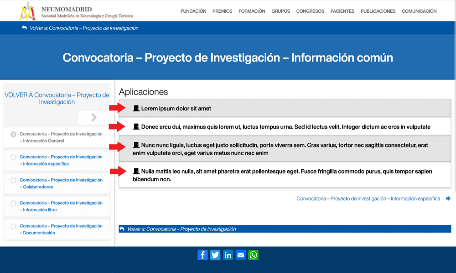456x273 pixels.
Task: Select Colaboradores radio circle in sidebar
Action: tap(13, 181)
